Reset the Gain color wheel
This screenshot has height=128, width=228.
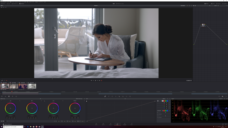pos(63,101)
